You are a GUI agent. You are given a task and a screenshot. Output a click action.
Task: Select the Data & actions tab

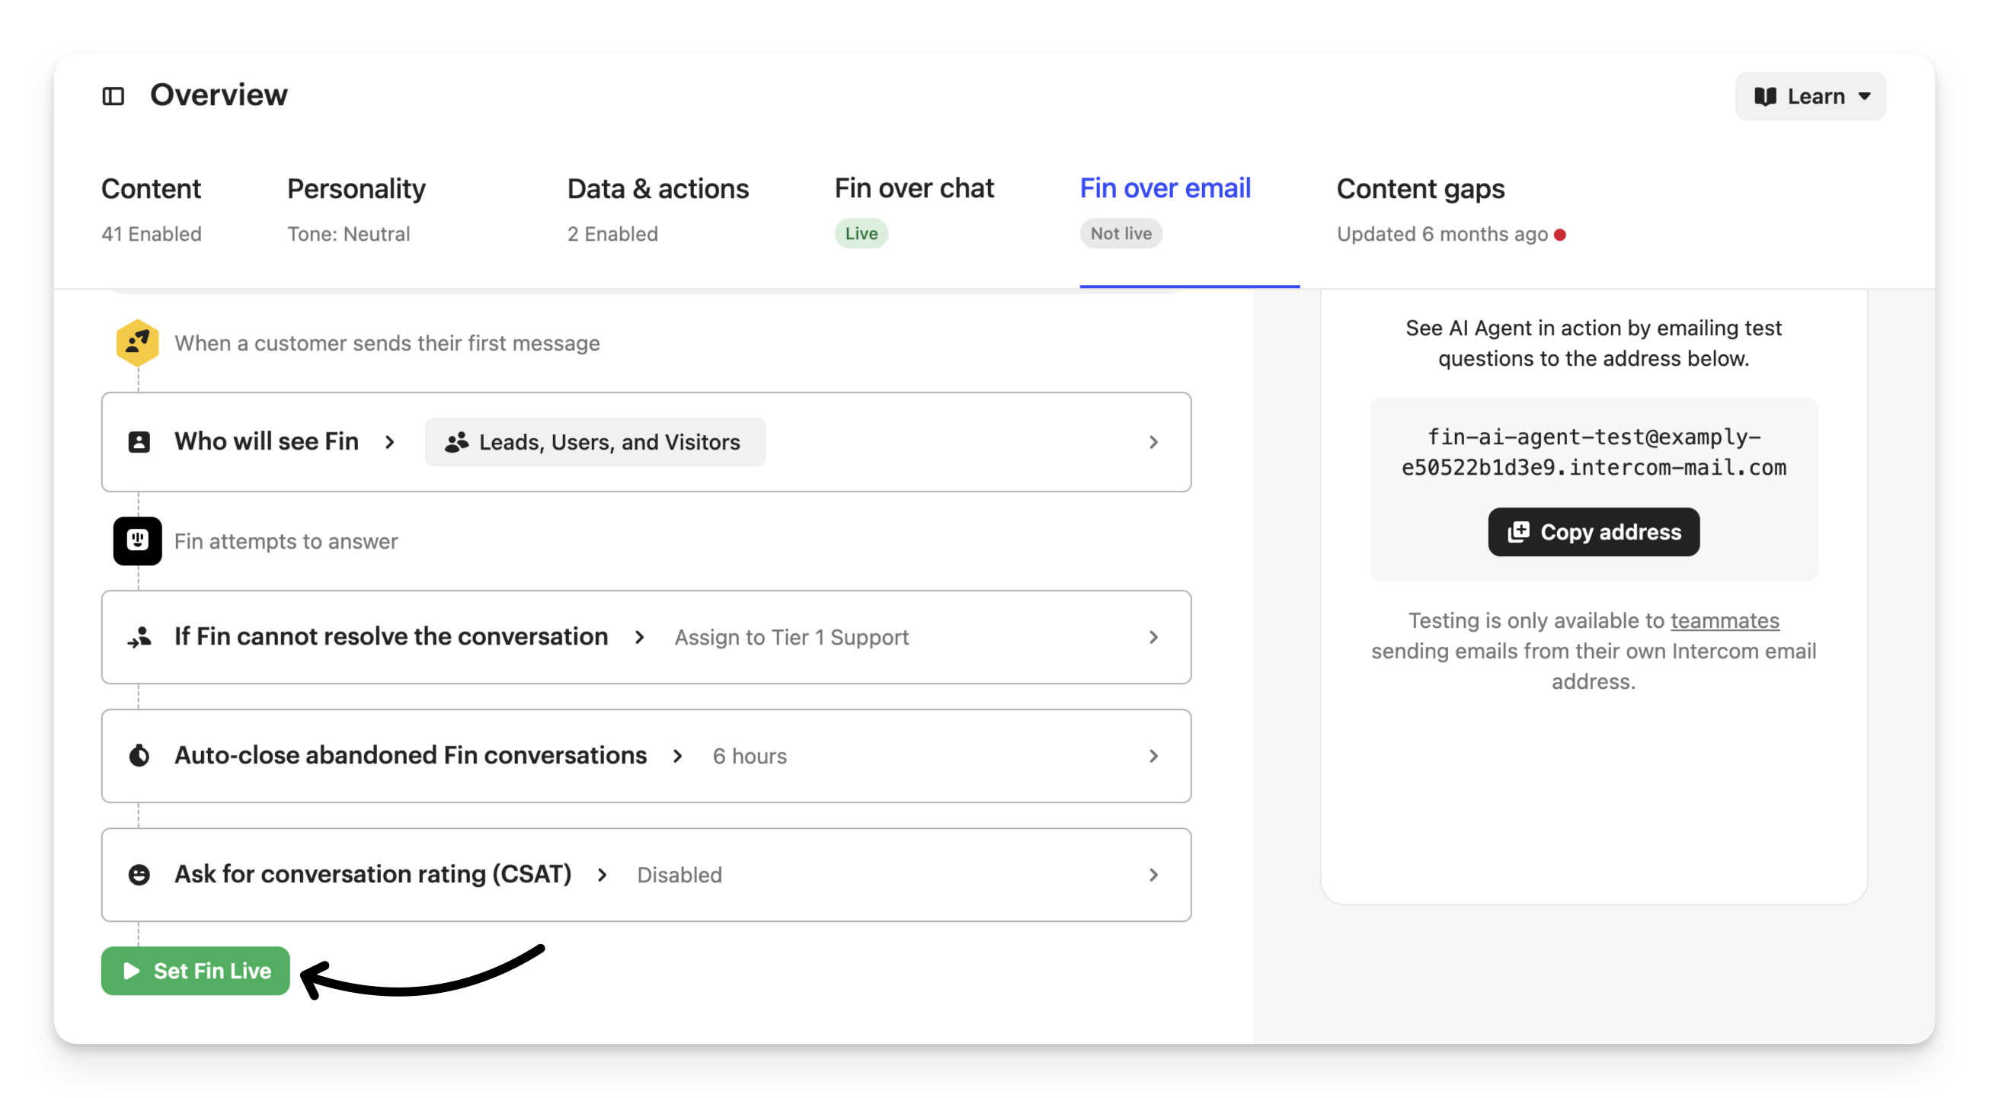point(658,189)
